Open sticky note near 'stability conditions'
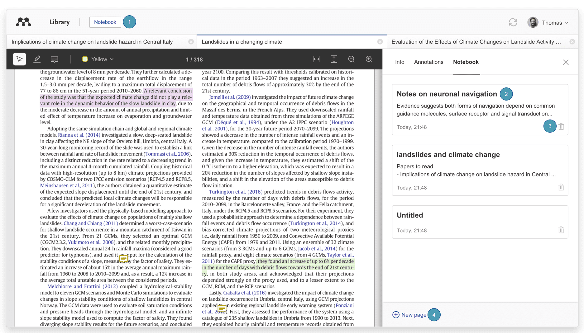 click(123, 258)
